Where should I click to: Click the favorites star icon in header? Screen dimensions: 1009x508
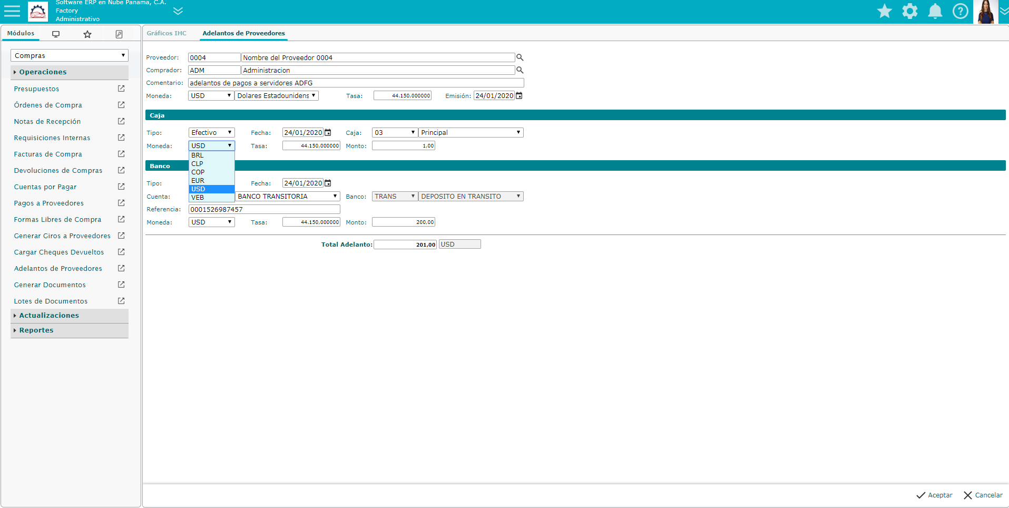tap(884, 11)
